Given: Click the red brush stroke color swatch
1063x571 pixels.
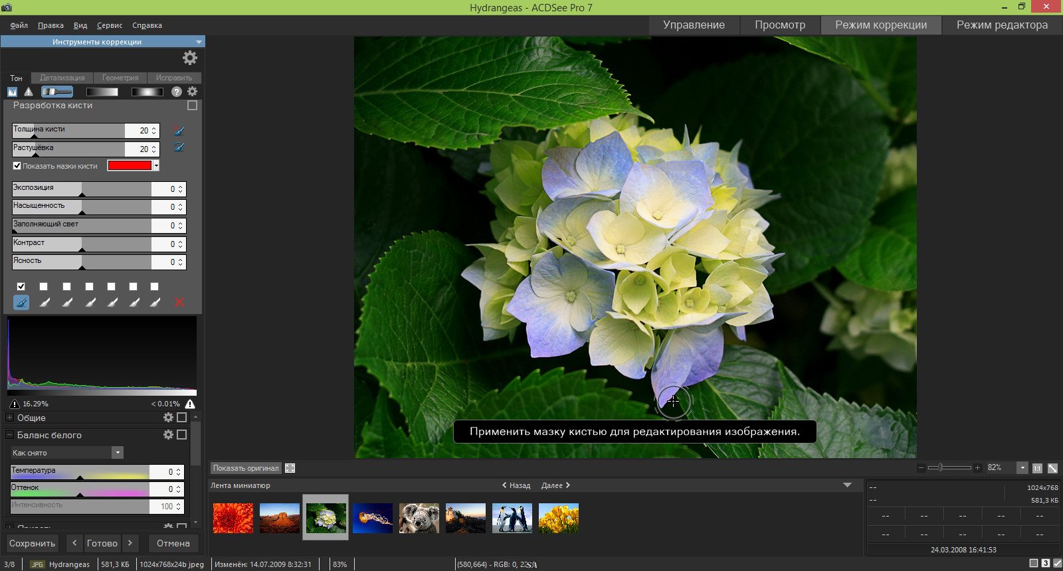Looking at the screenshot, I should (x=130, y=166).
